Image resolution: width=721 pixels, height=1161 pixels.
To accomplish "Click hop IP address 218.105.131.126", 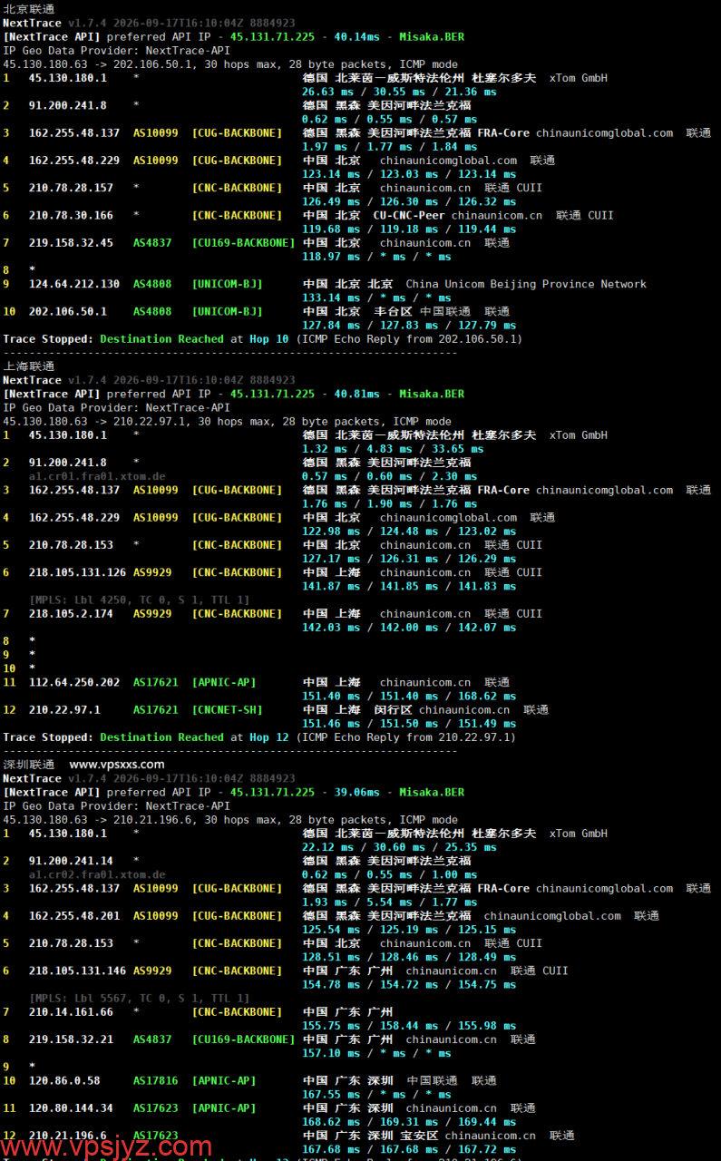I will tap(77, 572).
